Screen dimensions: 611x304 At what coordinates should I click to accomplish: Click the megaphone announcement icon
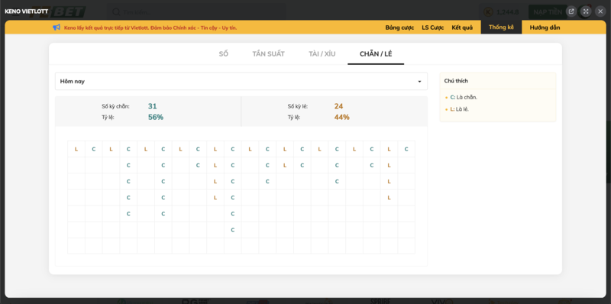(x=57, y=27)
